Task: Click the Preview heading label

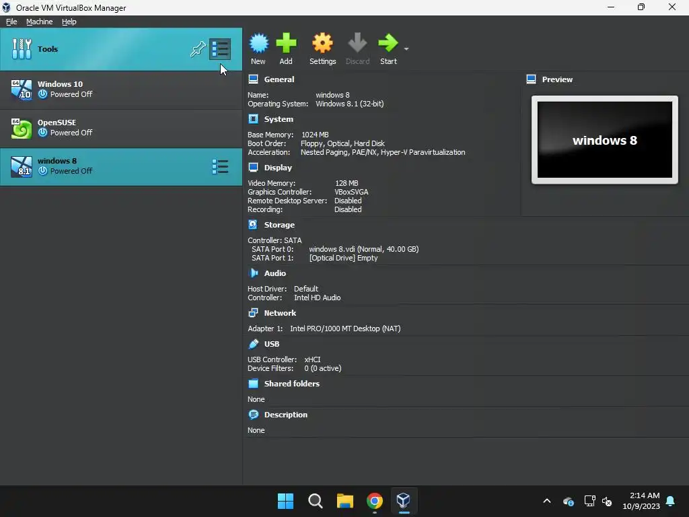Action: (557, 79)
